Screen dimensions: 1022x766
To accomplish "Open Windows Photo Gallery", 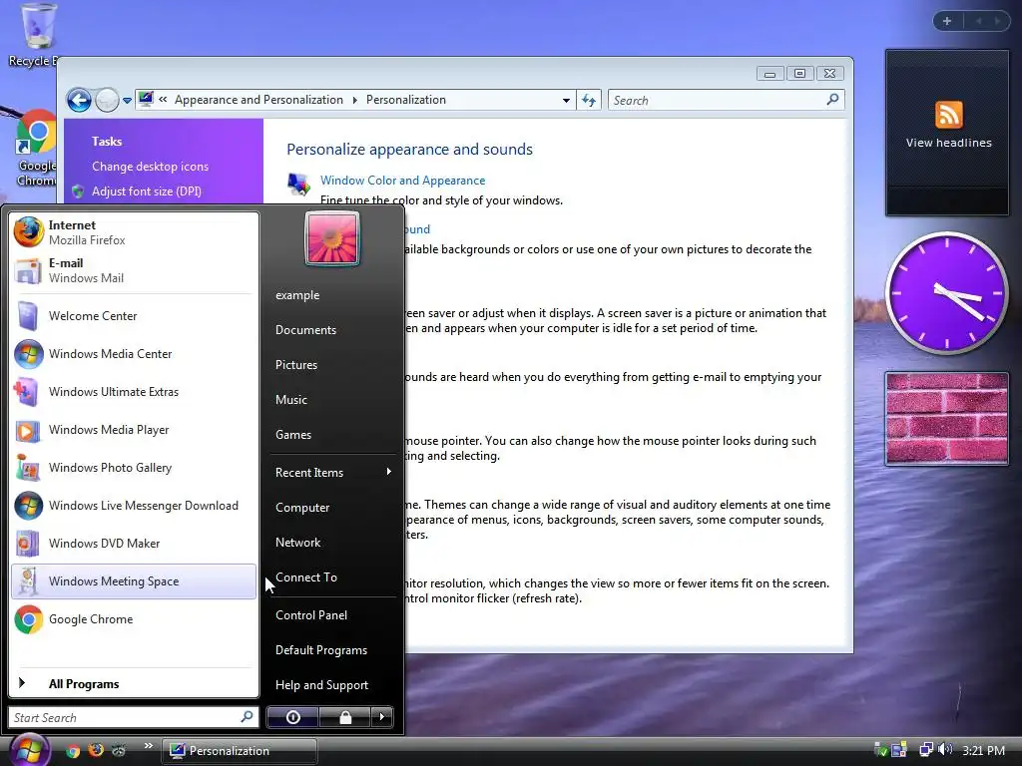I will (134, 468).
